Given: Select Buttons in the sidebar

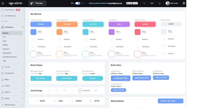Looking at the screenshot, I should click(12, 33).
